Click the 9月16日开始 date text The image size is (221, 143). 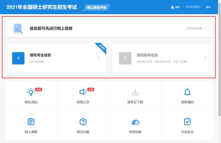click(37, 62)
